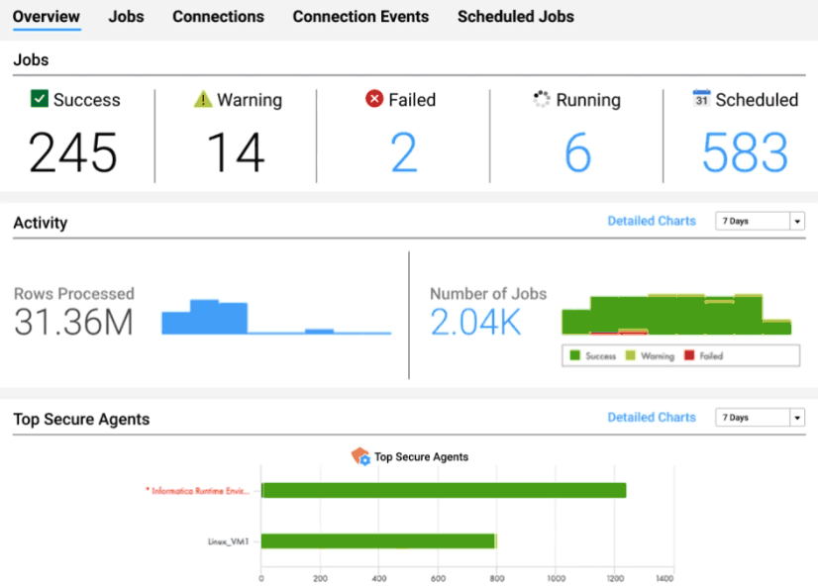The image size is (818, 587).
Task: Click the Activity dropdown arrow button
Action: 797,221
